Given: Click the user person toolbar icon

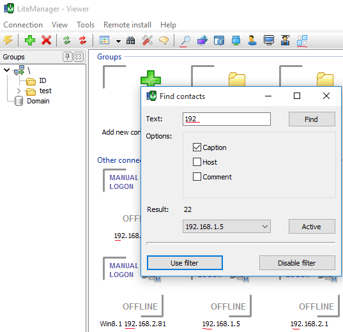Looking at the screenshot, I should click(252, 40).
